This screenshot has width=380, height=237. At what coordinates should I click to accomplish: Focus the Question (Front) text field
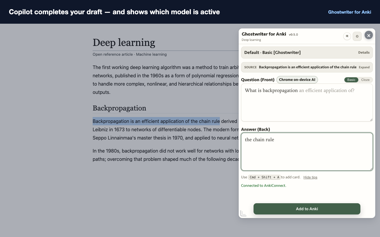tap(307, 103)
